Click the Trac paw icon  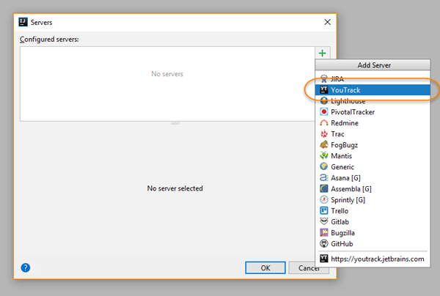pyautogui.click(x=324, y=133)
